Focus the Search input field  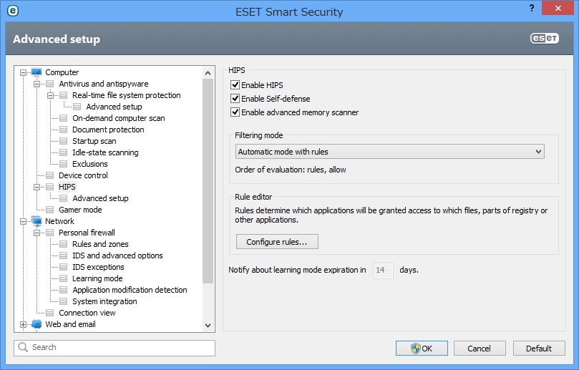pos(115,348)
